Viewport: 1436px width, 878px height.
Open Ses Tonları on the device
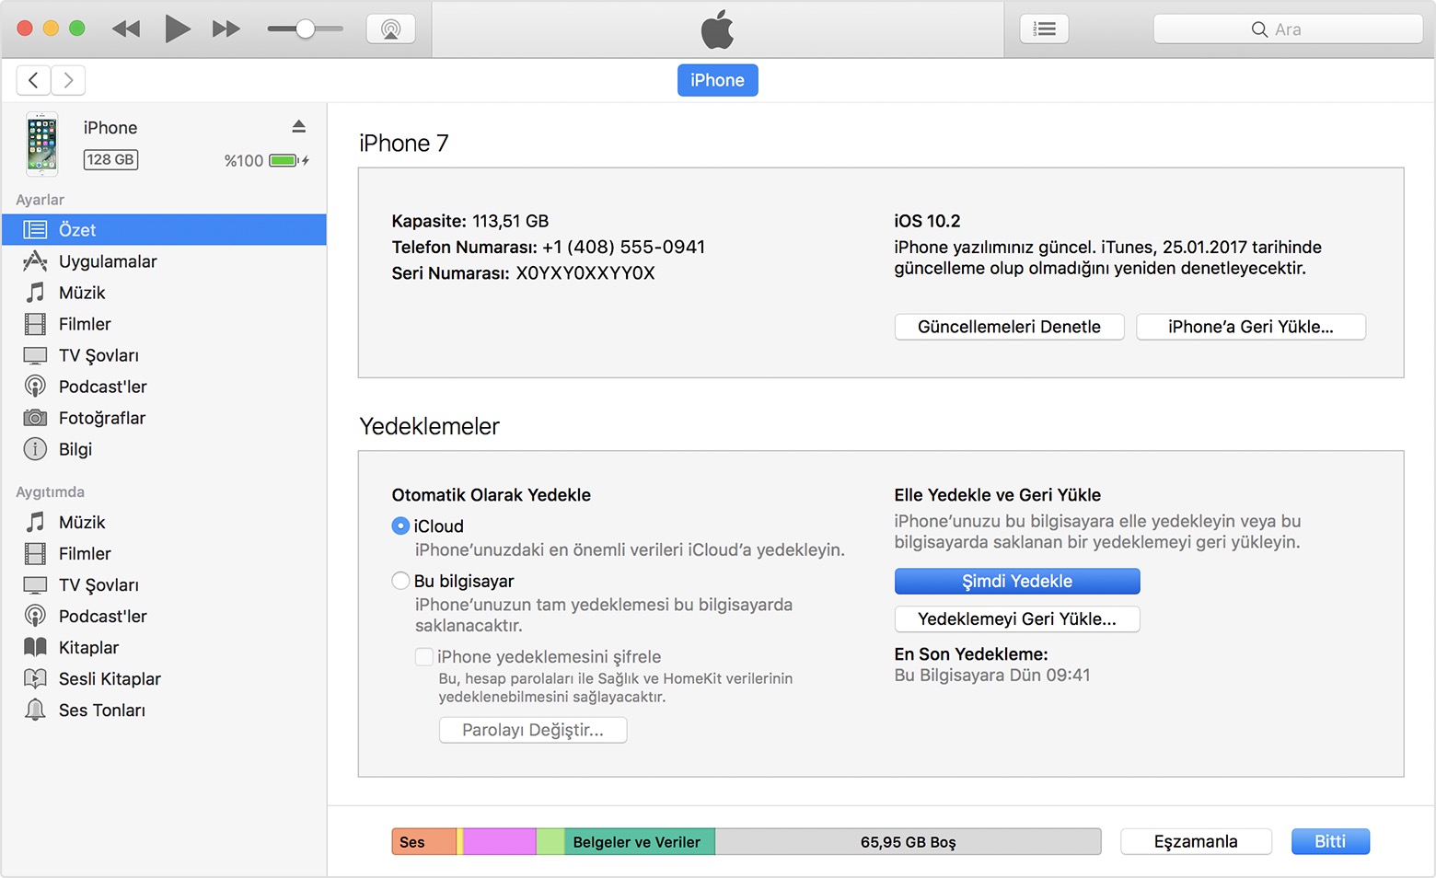[164, 710]
